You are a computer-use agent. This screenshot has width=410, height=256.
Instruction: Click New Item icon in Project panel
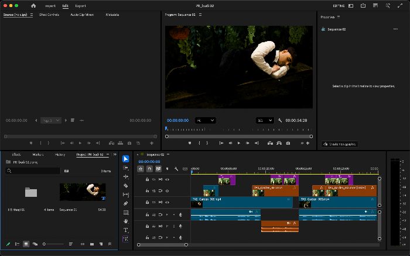click(x=101, y=244)
